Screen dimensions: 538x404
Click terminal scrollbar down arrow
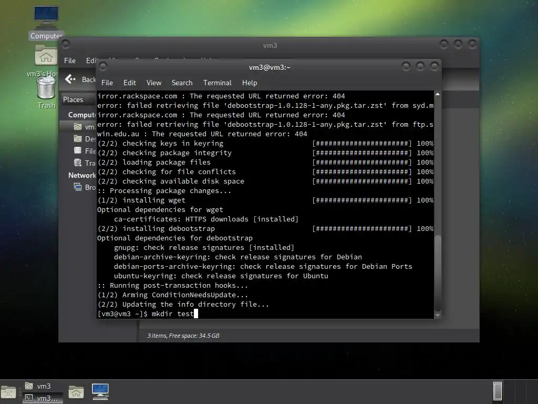[438, 315]
